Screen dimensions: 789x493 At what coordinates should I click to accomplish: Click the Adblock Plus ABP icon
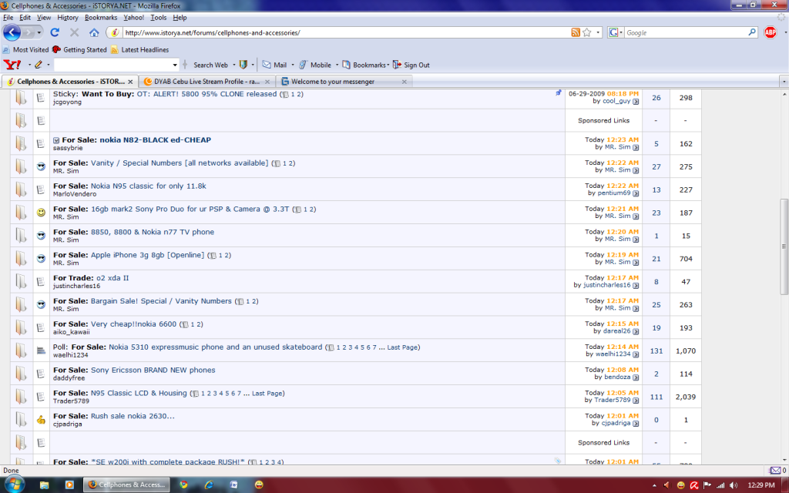point(770,32)
